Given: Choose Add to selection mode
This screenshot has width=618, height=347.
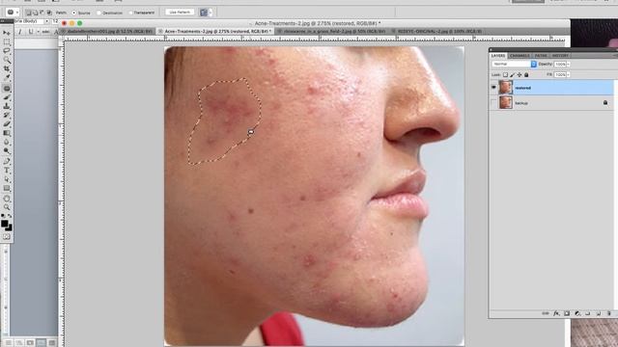Looking at the screenshot, I should click(35, 13).
